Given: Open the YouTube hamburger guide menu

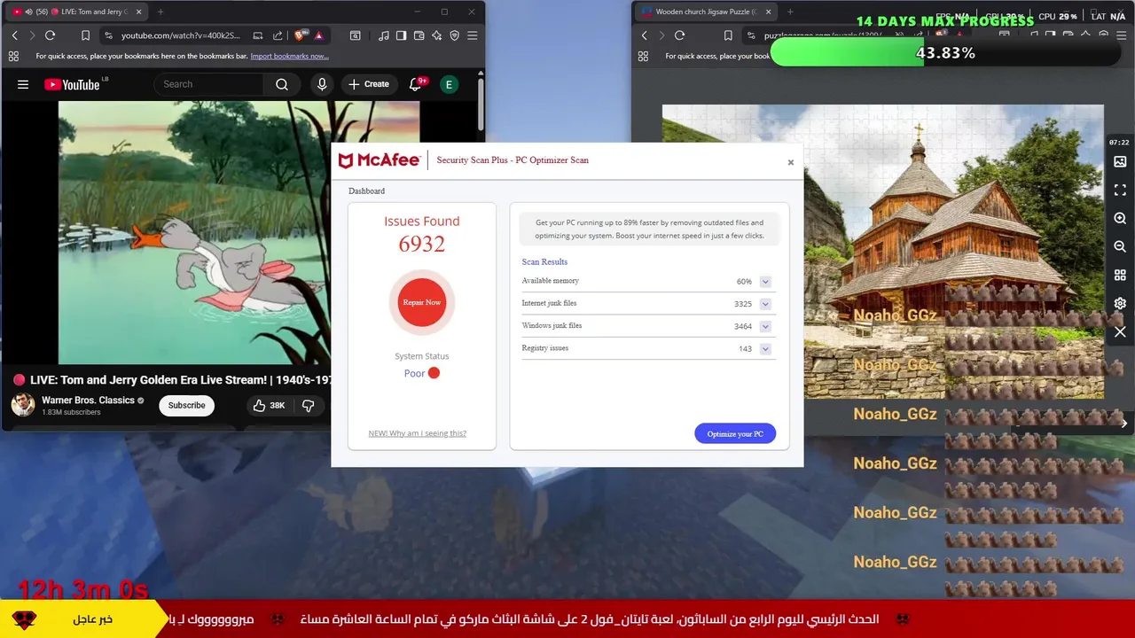Looking at the screenshot, I should coord(23,84).
